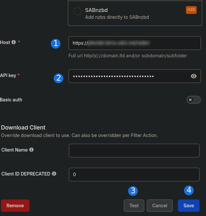
Task: Click the Cancel button
Action: (160, 206)
